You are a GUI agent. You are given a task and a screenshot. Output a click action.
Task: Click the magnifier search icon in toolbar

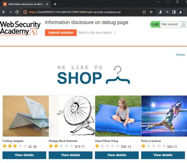tap(167, 12)
